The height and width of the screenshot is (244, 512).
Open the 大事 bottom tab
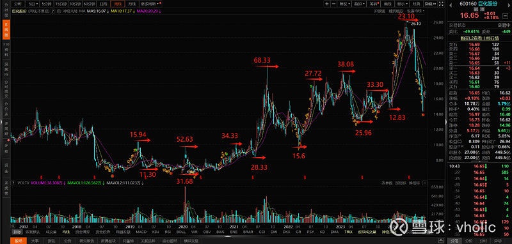35,241
